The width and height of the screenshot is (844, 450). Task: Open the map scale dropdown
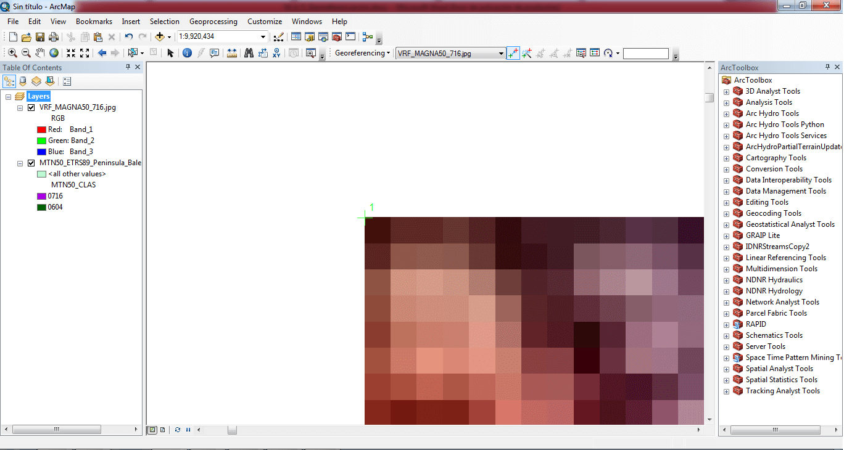point(263,37)
